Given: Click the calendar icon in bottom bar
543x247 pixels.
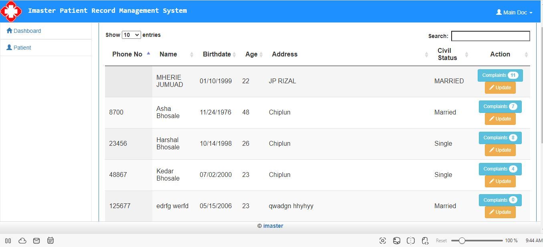Looking at the screenshot, I should 50,241.
